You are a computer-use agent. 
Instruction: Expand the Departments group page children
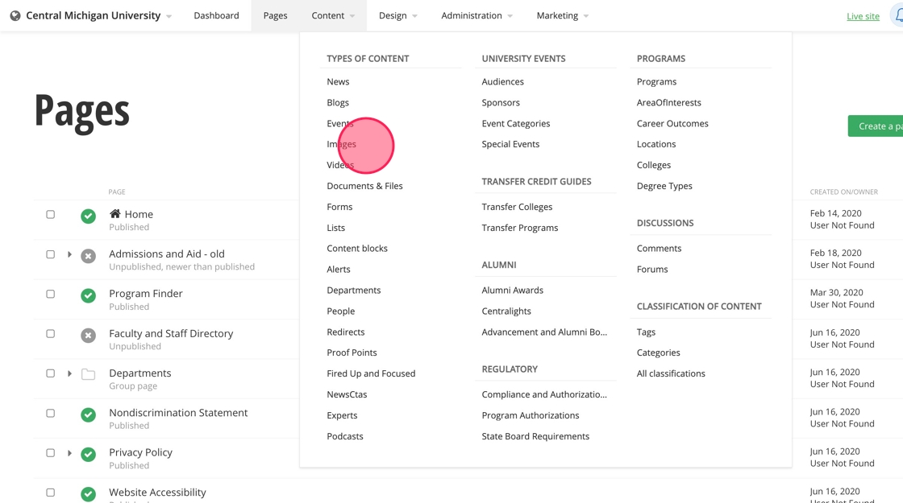pyautogui.click(x=69, y=373)
